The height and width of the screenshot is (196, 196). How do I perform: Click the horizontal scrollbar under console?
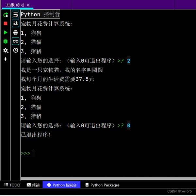click(x=108, y=179)
